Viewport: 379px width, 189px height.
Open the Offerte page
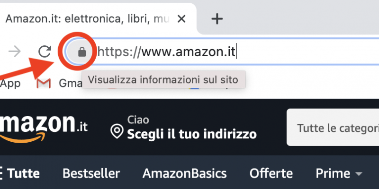pos(271,173)
